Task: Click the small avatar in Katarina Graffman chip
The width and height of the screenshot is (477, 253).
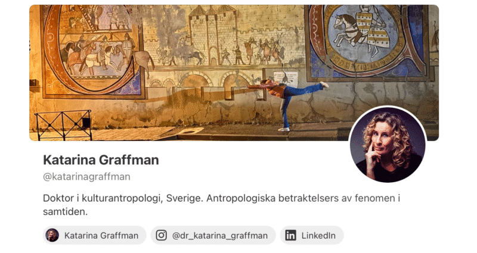Action: [52, 235]
